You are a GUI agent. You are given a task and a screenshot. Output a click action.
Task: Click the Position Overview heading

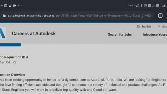click(x=12, y=75)
